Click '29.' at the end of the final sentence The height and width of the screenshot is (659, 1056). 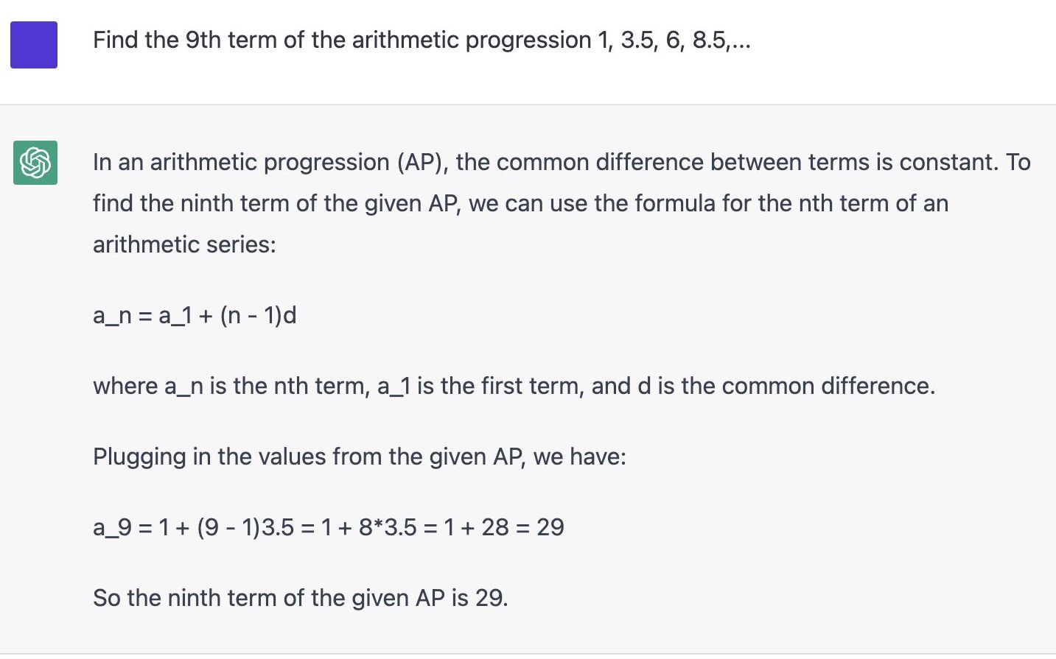pyautogui.click(x=492, y=598)
